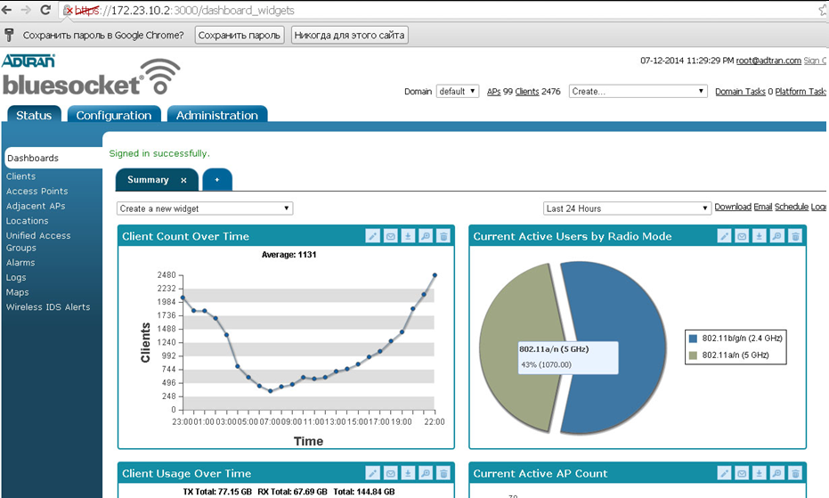
Task: Click the 802.11b/g/n (2.4 GHz) legend swatch
Action: (693, 339)
